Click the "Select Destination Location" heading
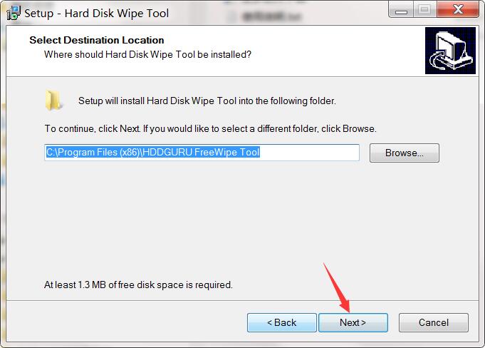The image size is (485, 348). click(97, 41)
